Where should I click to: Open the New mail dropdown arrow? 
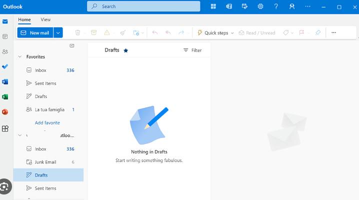(58, 32)
